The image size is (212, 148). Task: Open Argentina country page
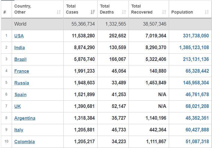click(25, 118)
